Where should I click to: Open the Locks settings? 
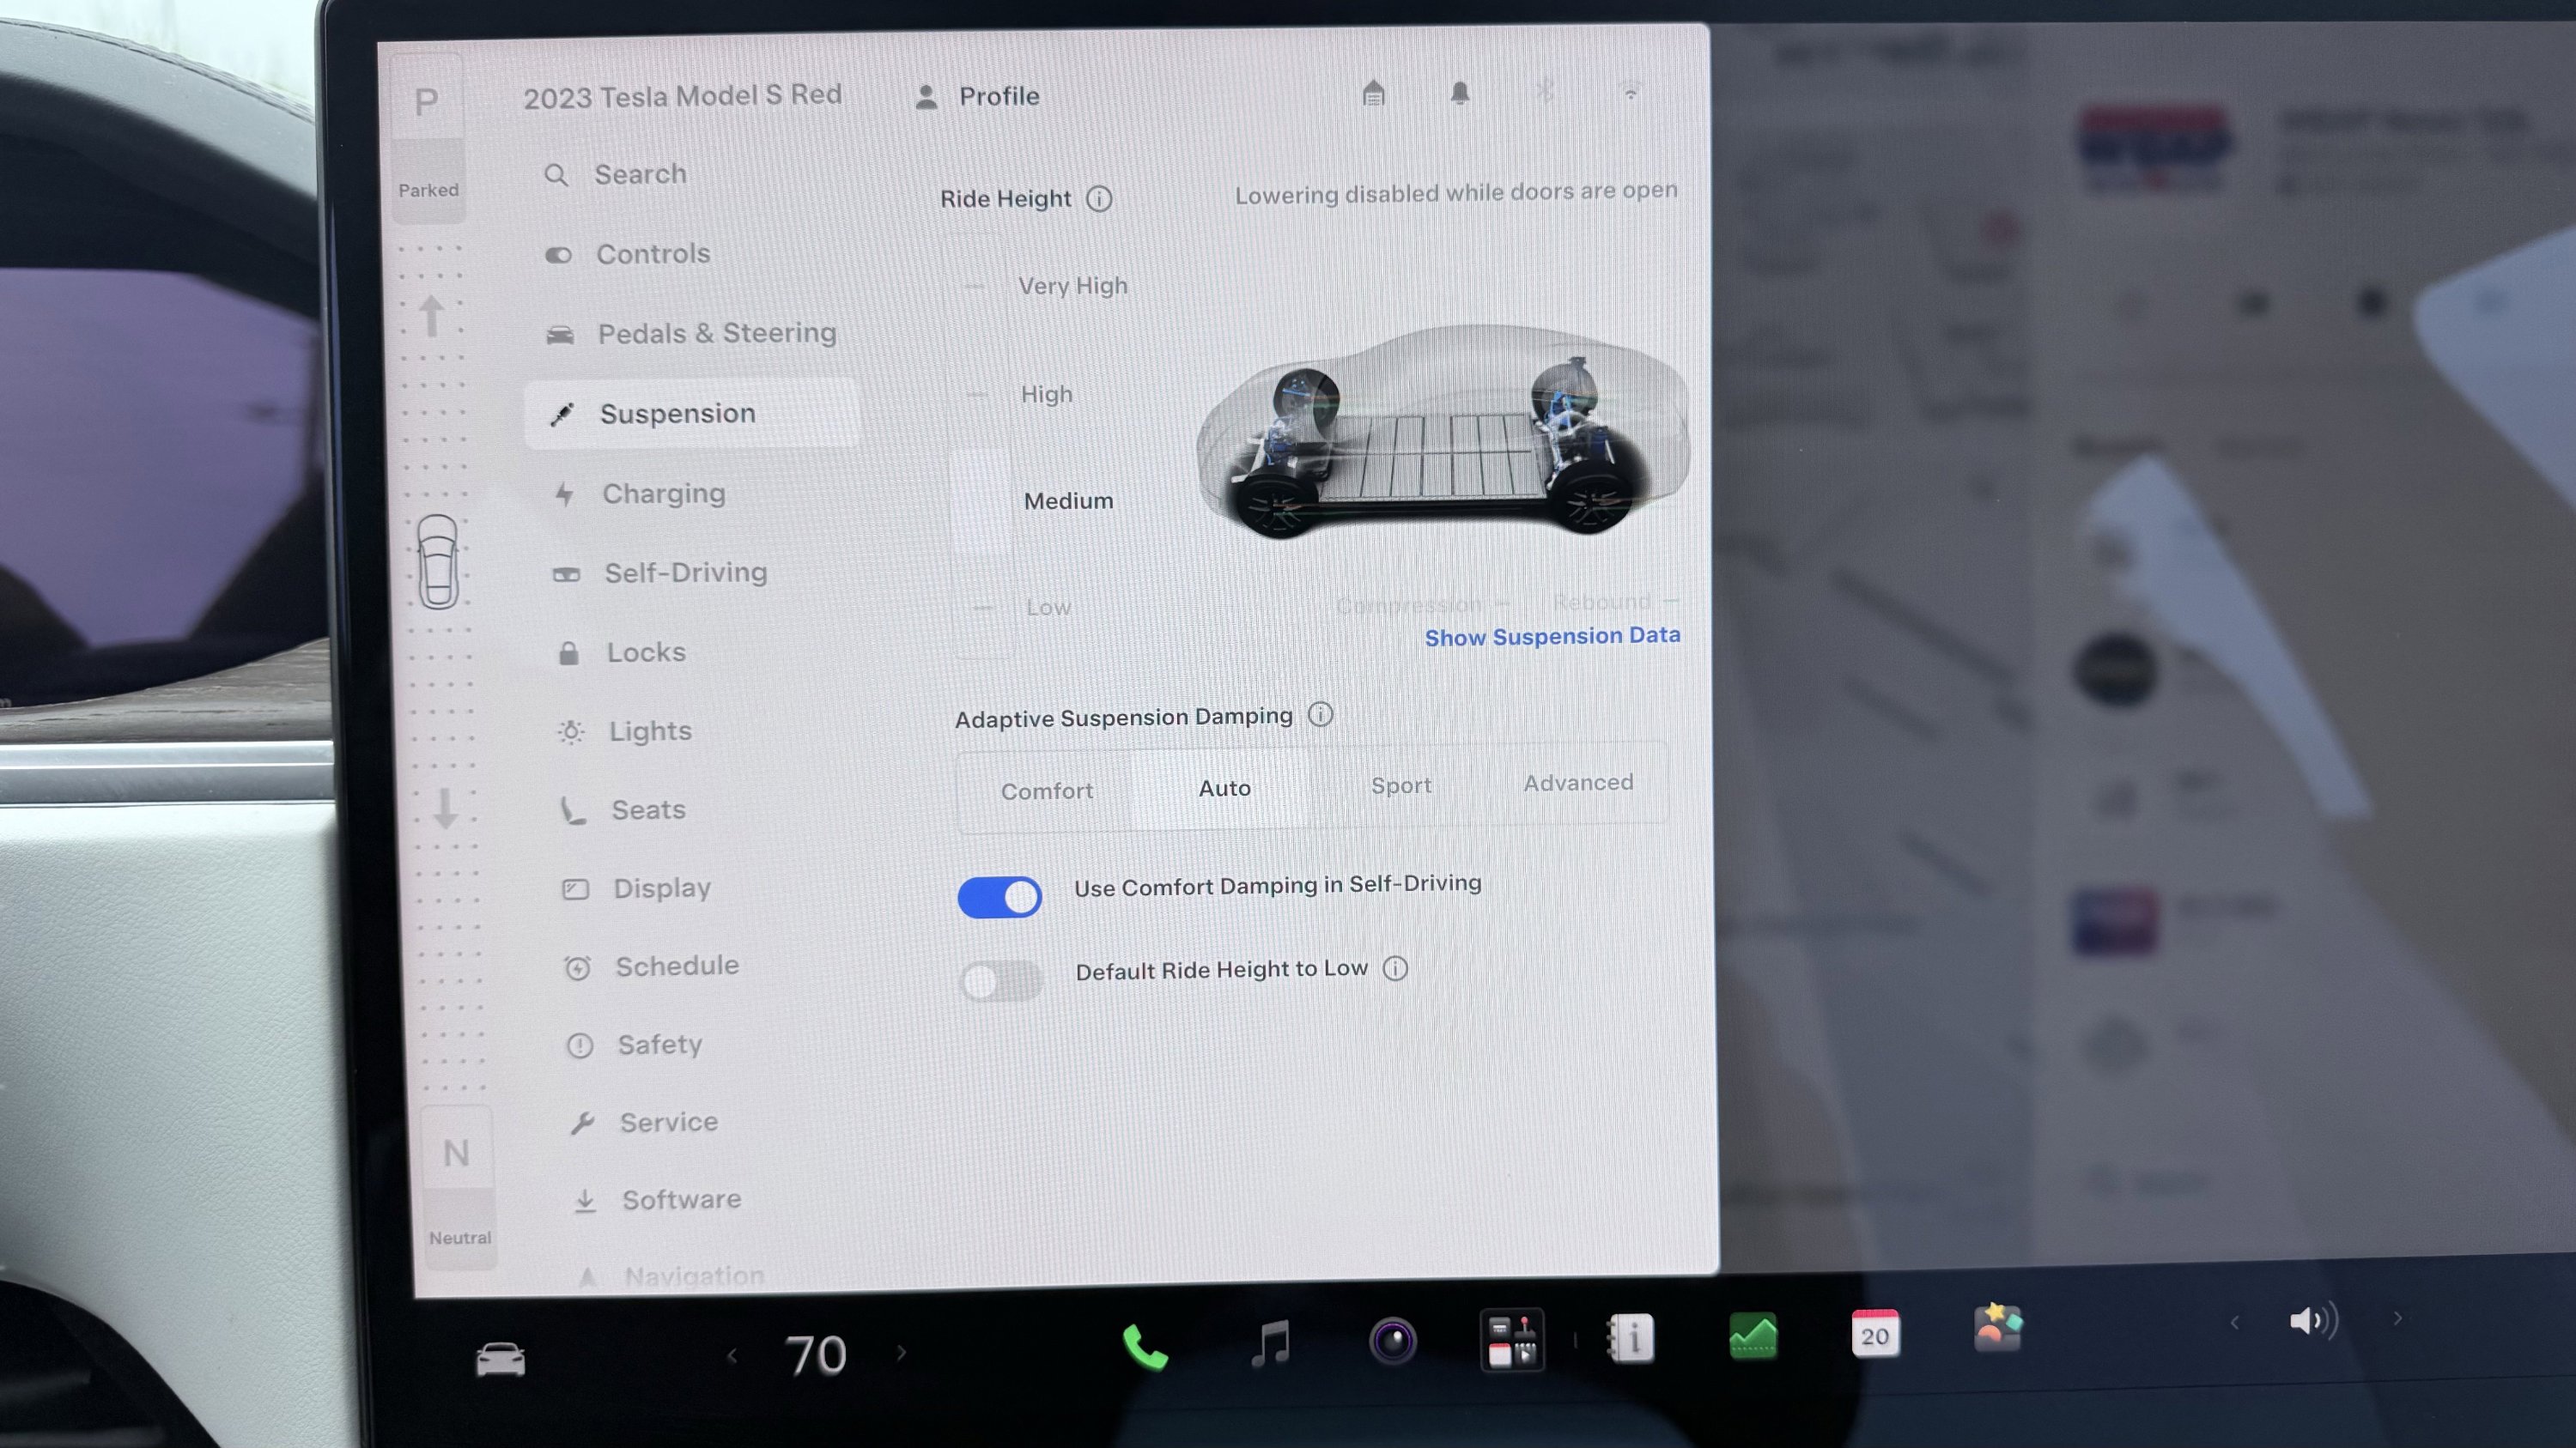point(622,652)
